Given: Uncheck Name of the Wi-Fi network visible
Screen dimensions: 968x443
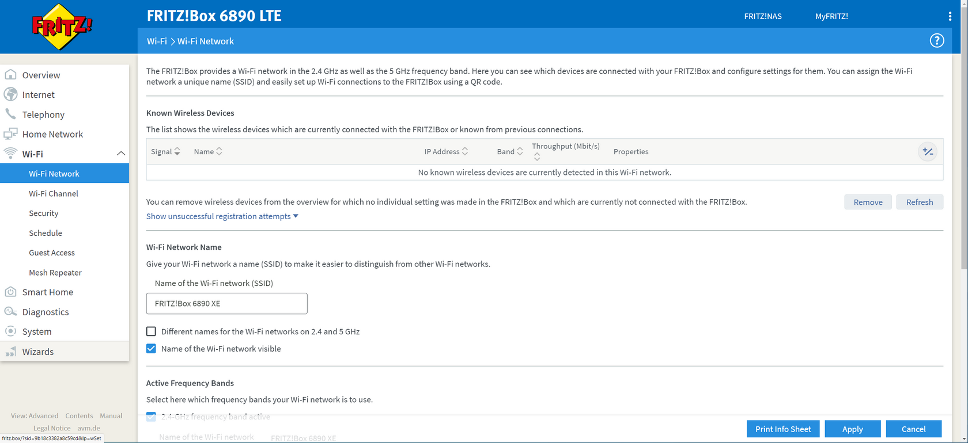Looking at the screenshot, I should point(151,349).
